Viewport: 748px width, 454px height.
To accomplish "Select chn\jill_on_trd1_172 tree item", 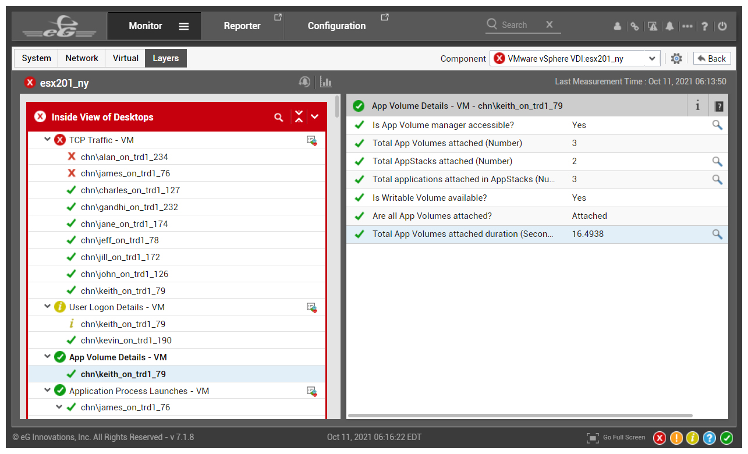I will [x=120, y=257].
